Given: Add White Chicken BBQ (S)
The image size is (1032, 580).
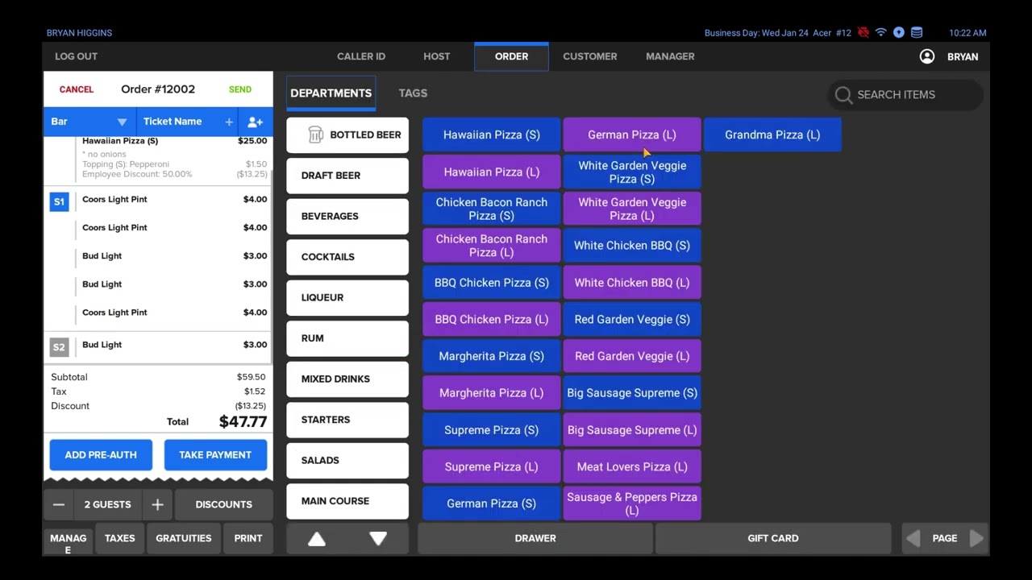Looking at the screenshot, I should [x=632, y=246].
